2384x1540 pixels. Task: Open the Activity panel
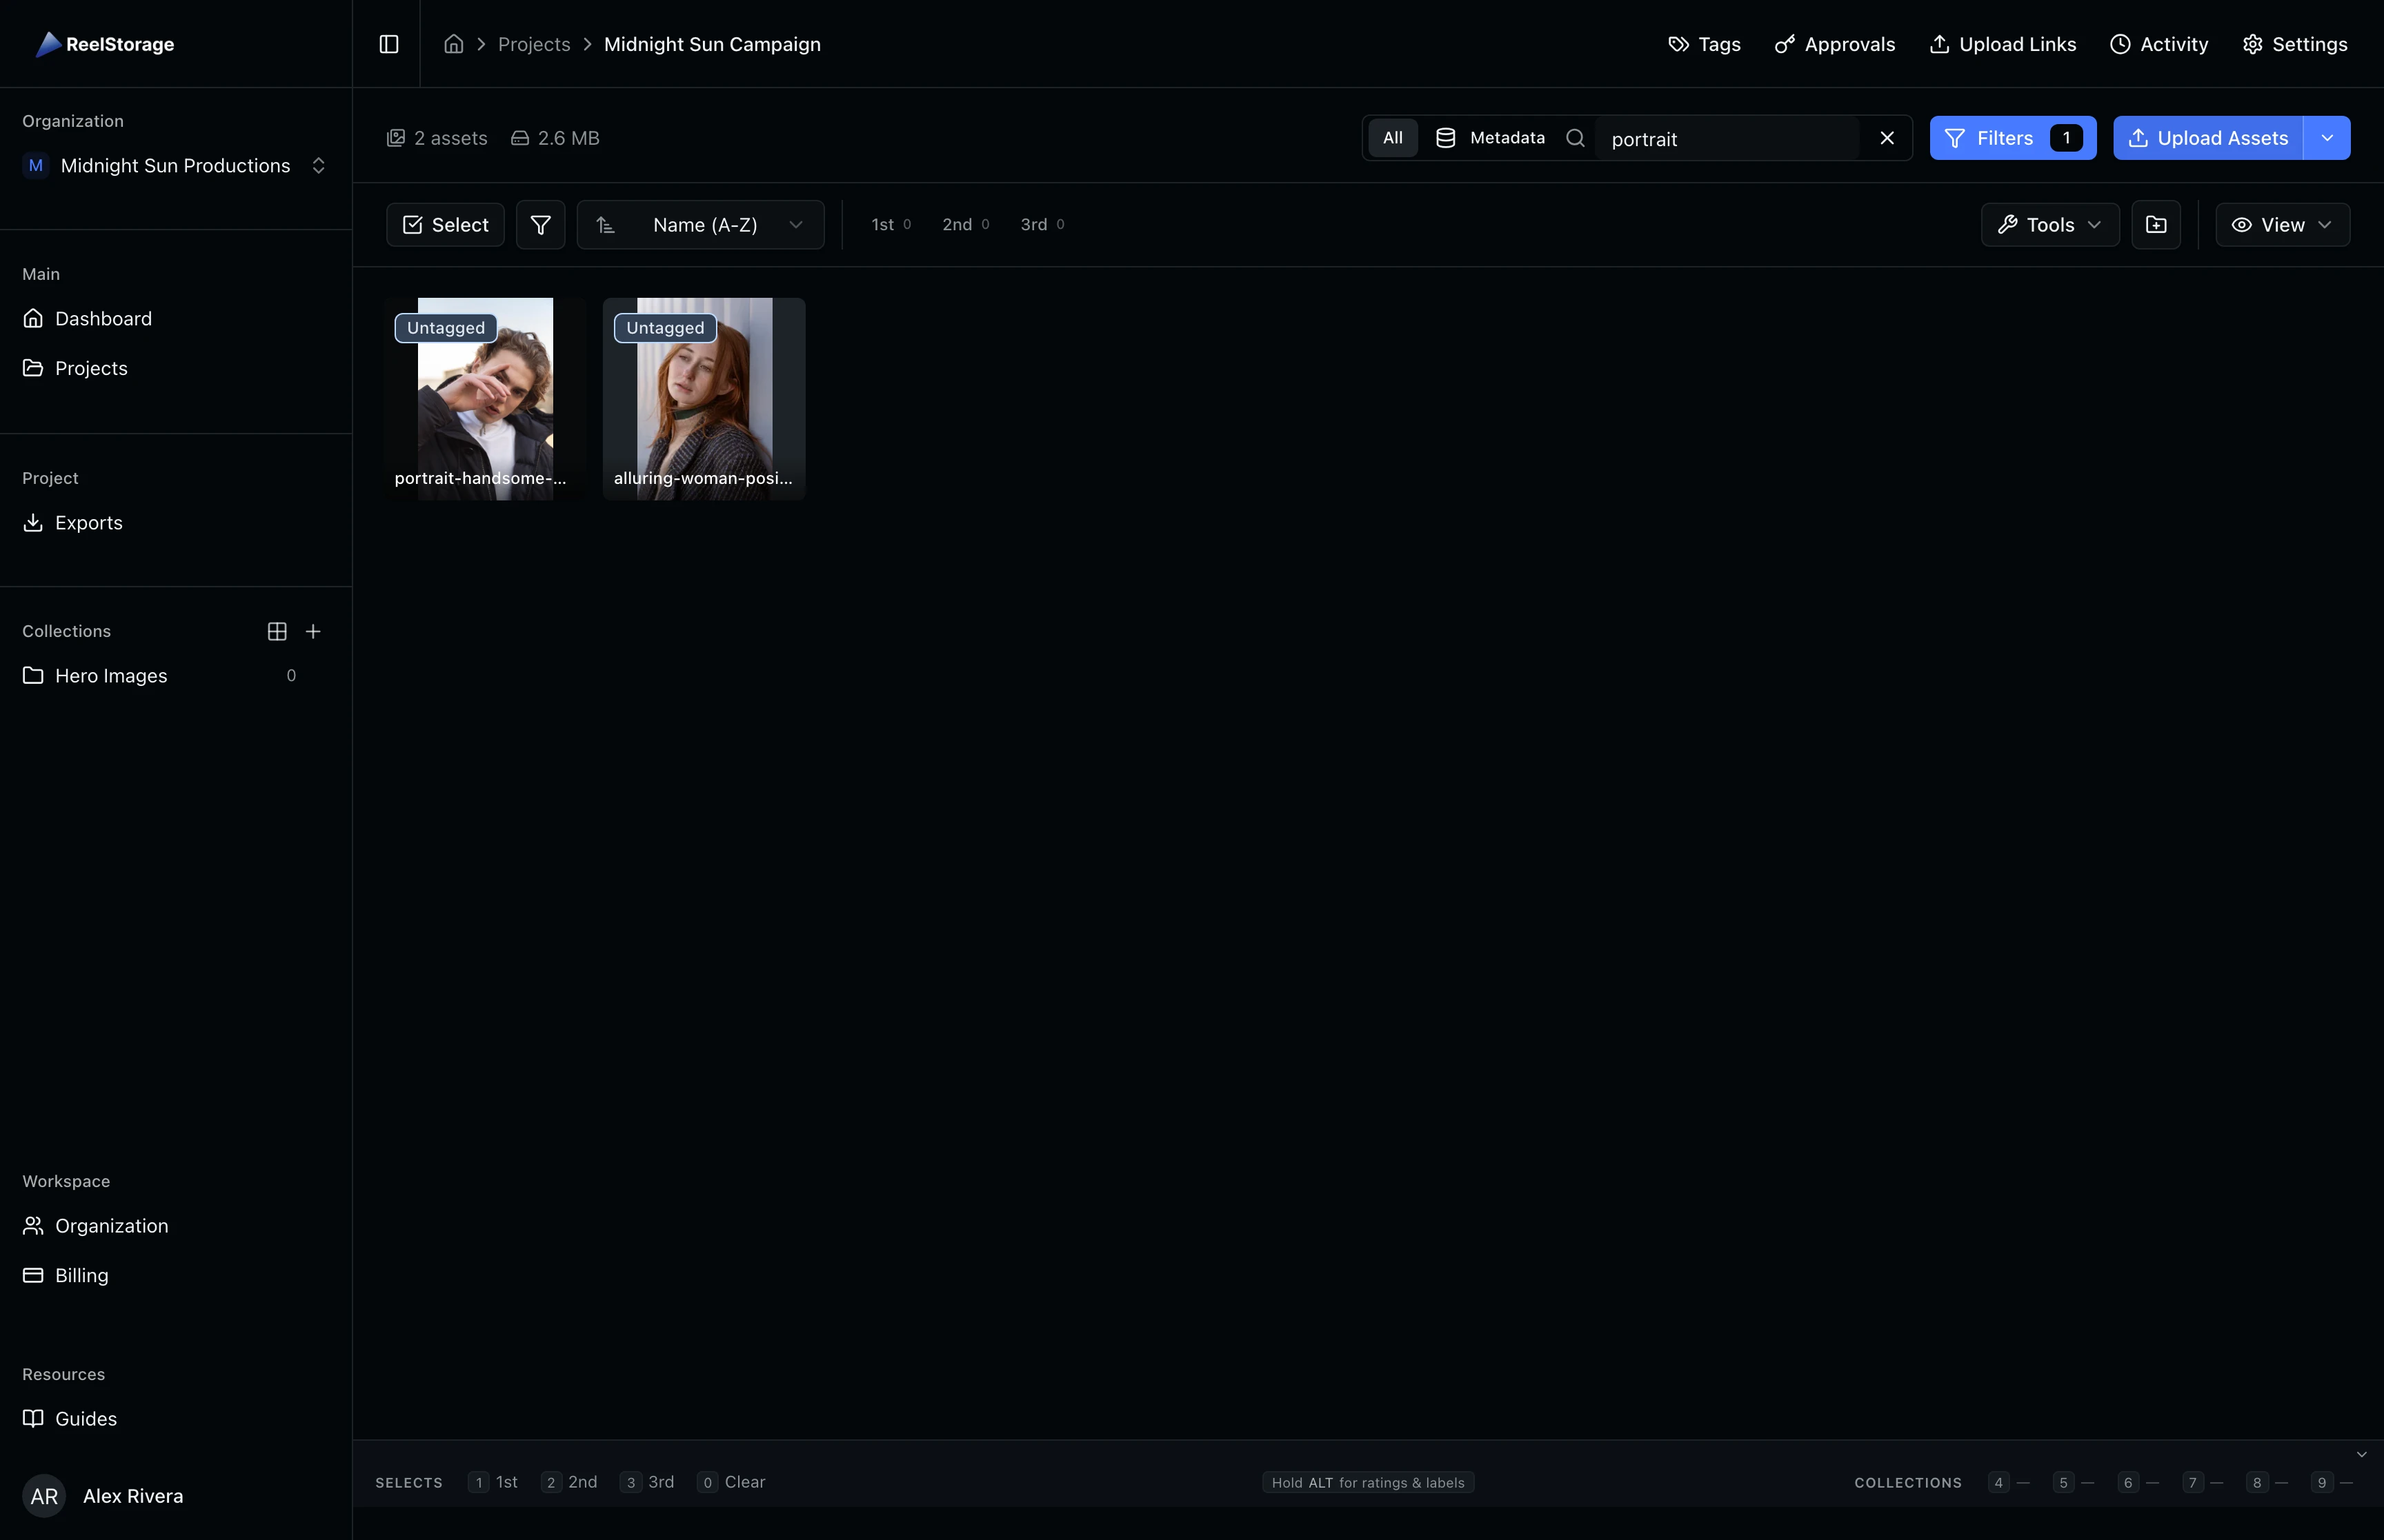2159,43
